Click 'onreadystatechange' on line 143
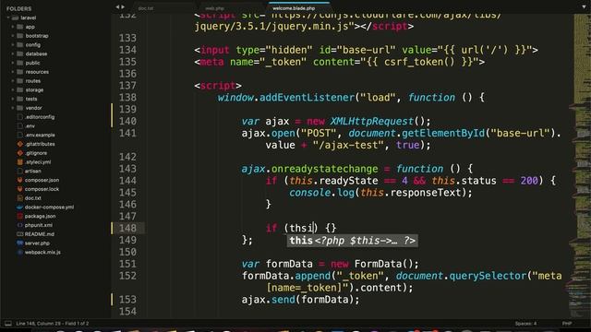The height and width of the screenshot is (332, 591). coord(324,169)
